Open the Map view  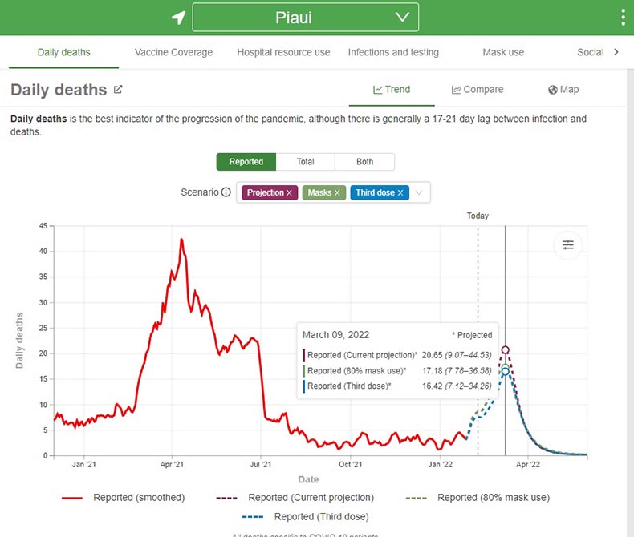[x=563, y=89]
